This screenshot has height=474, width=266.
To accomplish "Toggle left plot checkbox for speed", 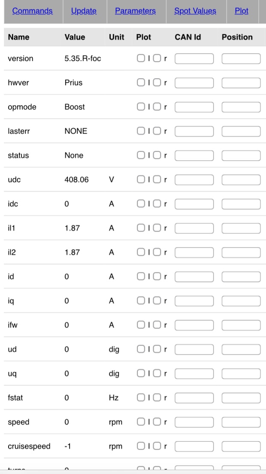I will click(x=141, y=422).
